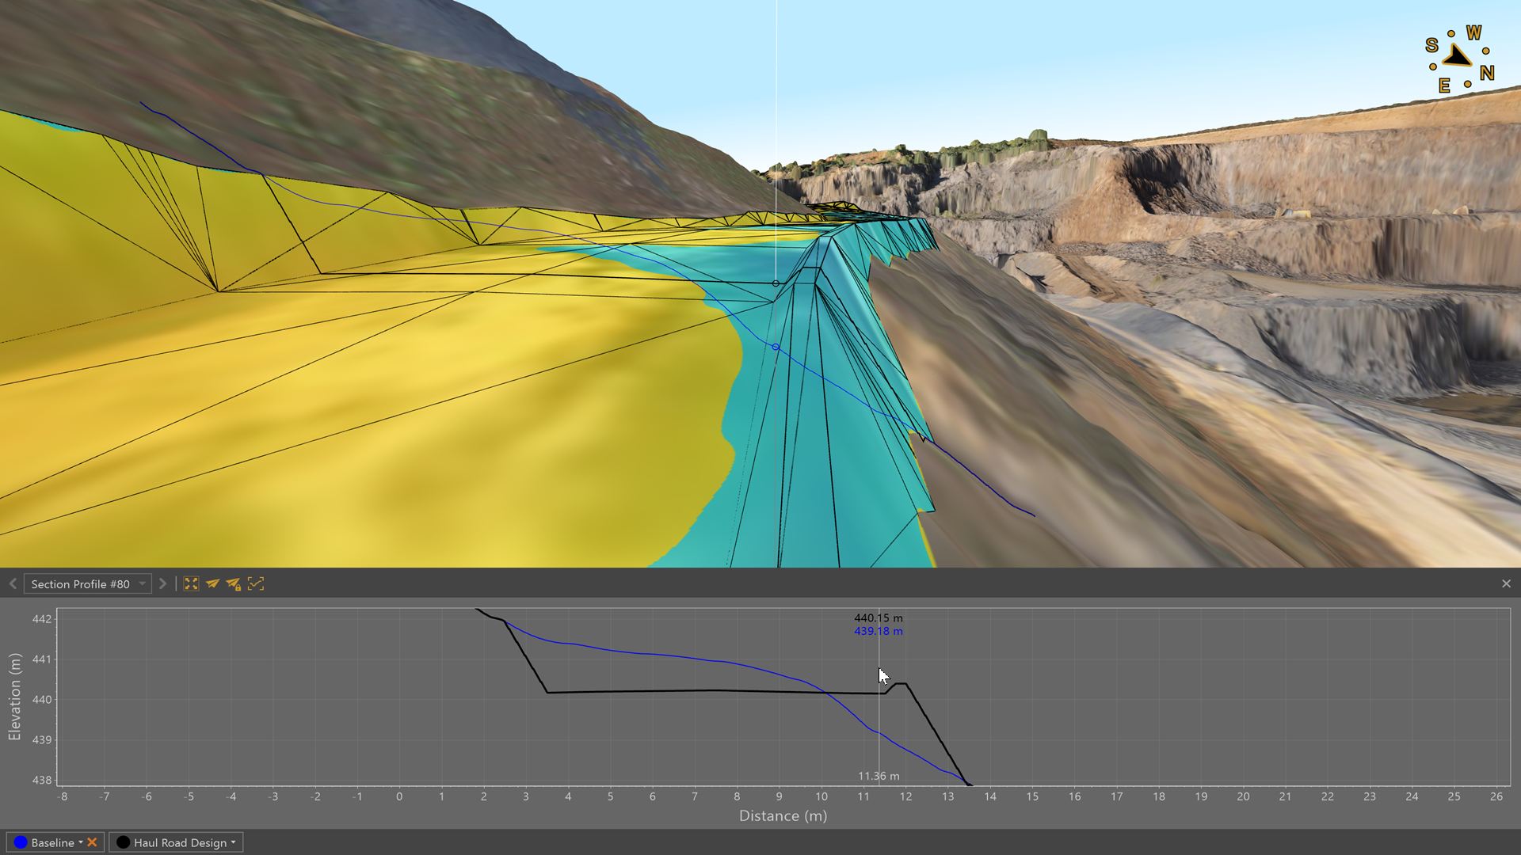The image size is (1521, 855).
Task: Click the fly-to-section paper plane icon
Action: [x=212, y=583]
